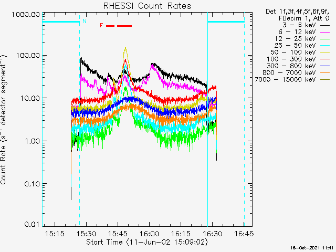
Task: Select the 7000 - 15000 keV legend label
Action: click(285, 79)
